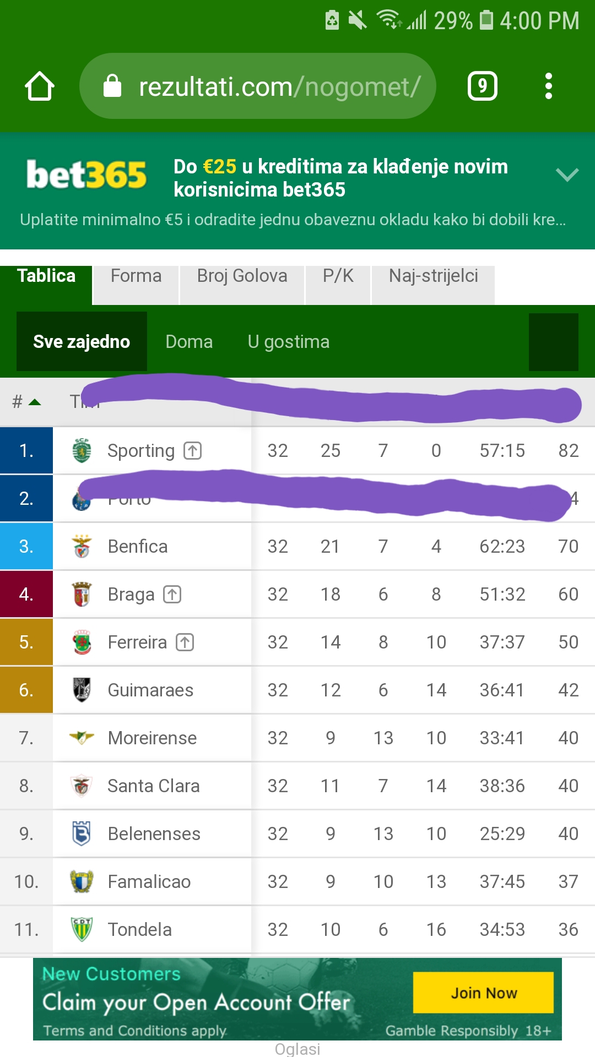Tap the Benfica club crest
This screenshot has width=595, height=1057.
(x=82, y=546)
